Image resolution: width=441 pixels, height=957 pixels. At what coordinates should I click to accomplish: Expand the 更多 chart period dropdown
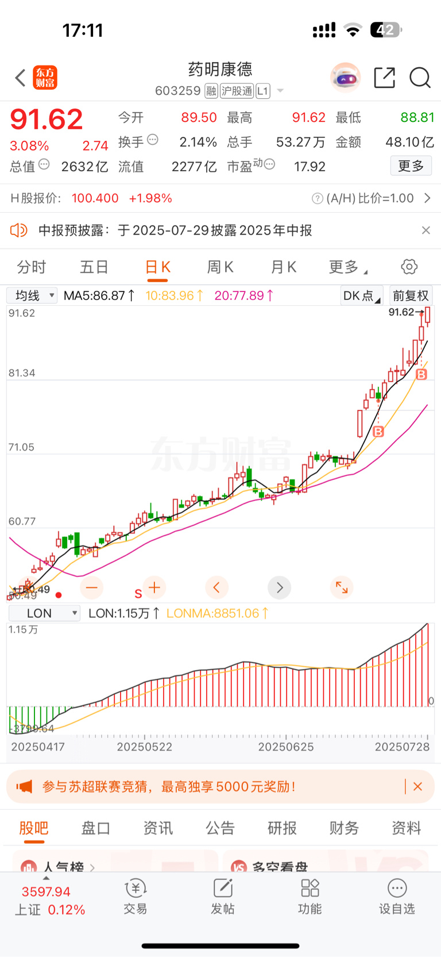(x=348, y=267)
